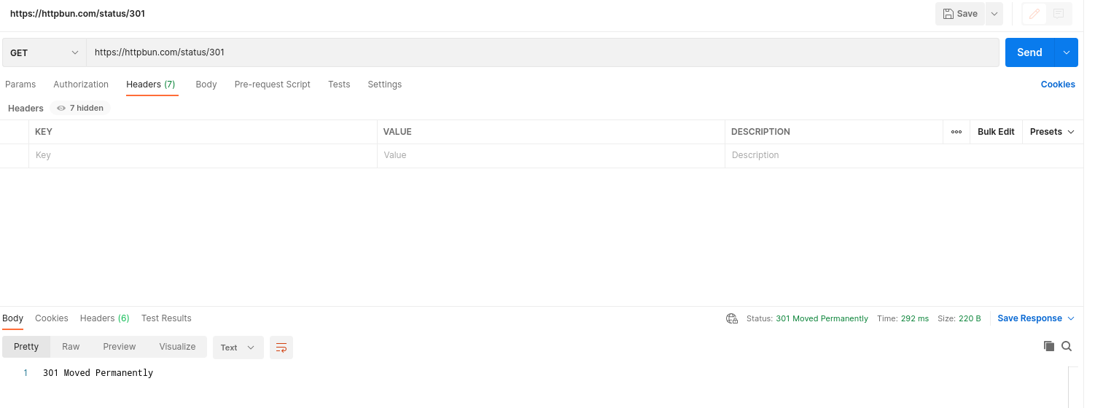Go to the Pre-request Script tab
Viewport: 1095px width, 408px height.
coord(273,85)
